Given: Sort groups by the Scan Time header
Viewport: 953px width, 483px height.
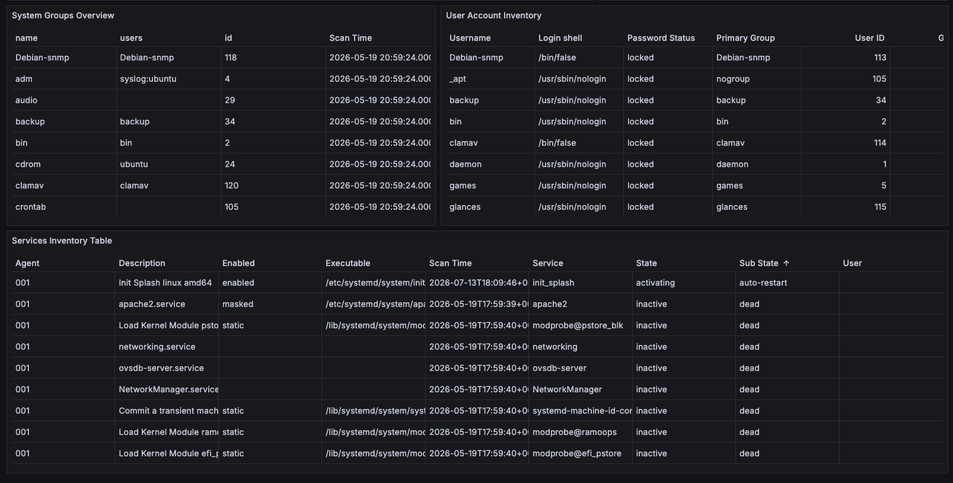Looking at the screenshot, I should coord(350,38).
